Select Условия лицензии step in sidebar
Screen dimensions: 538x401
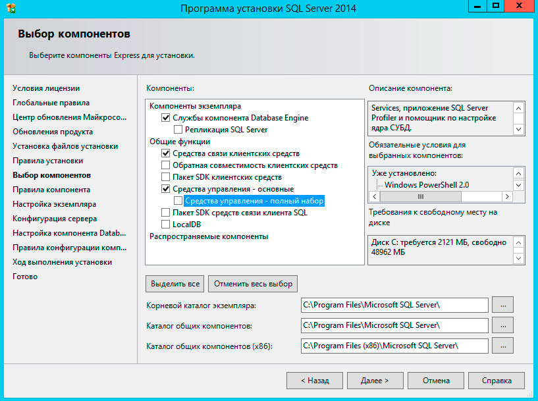coord(46,88)
